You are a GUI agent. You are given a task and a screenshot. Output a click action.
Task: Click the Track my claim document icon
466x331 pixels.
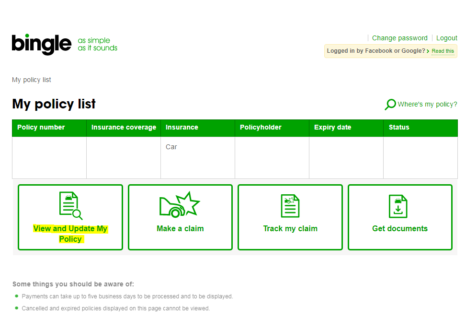[290, 206]
